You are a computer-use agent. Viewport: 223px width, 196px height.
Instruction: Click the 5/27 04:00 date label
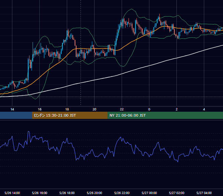pos(204,193)
